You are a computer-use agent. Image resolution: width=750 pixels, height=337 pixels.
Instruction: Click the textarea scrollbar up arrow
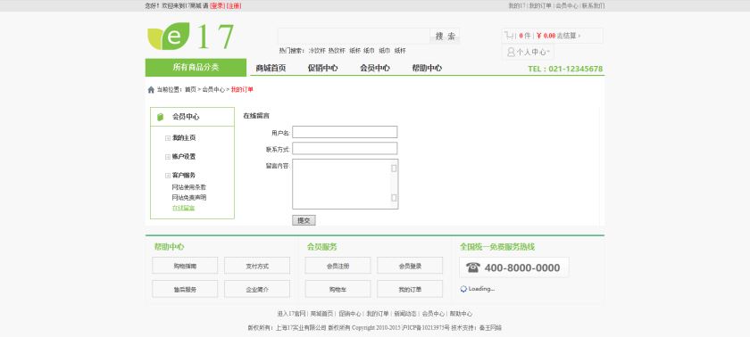(394, 168)
